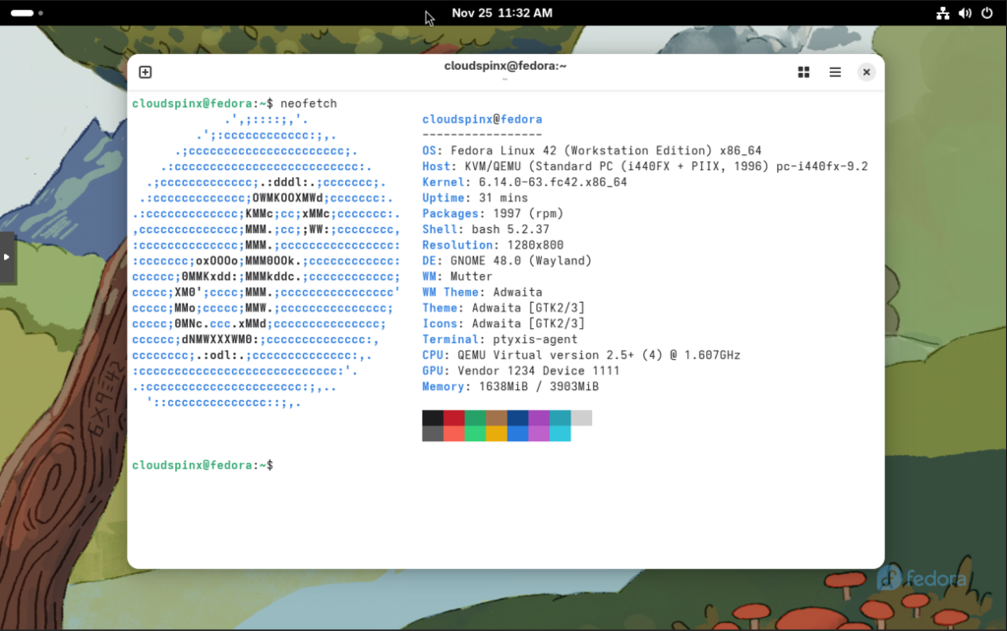
Task: Open the Activities pill at top left
Action: [x=22, y=13]
